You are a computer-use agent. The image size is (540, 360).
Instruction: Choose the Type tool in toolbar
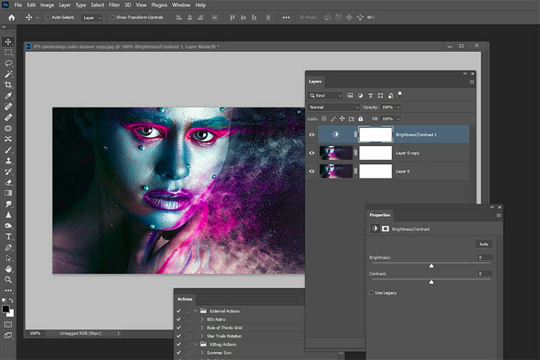9,236
